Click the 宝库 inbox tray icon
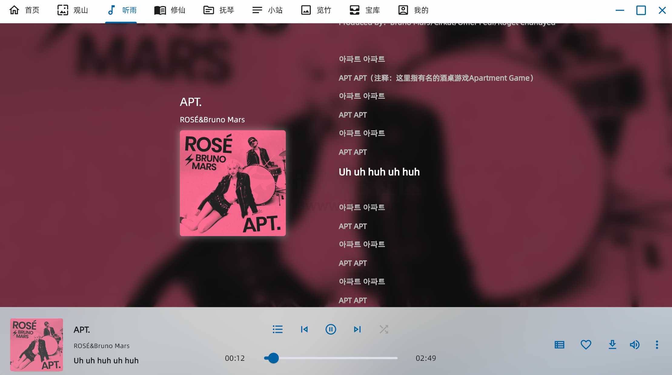 355,10
